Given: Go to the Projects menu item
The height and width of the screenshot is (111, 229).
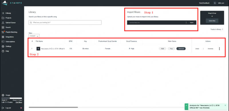Looking at the screenshot, I should (x=9, y=18).
